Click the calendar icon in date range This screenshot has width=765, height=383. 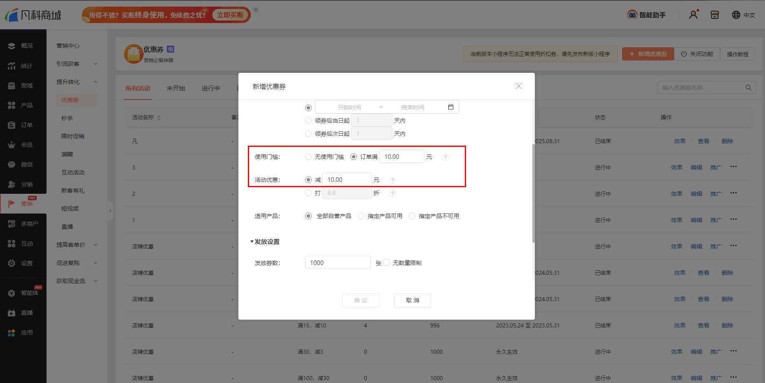tap(451, 107)
